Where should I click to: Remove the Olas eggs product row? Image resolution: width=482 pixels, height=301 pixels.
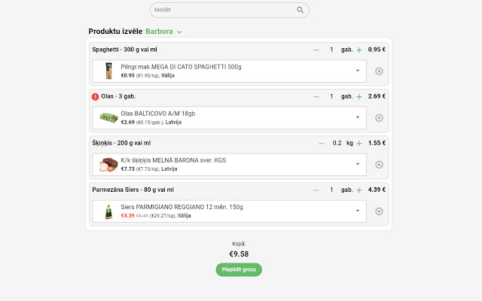(x=379, y=118)
